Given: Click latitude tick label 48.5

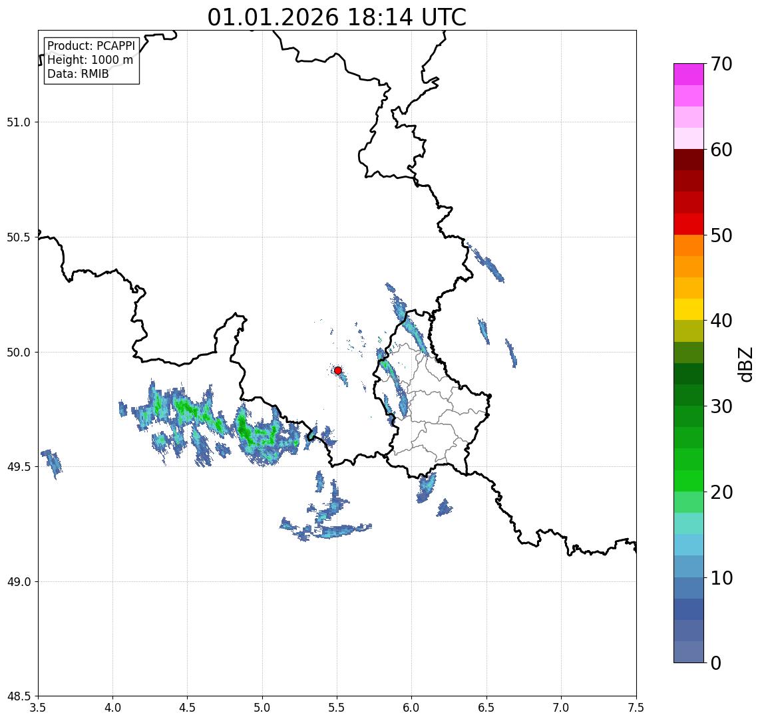Looking at the screenshot, I should 19,696.
